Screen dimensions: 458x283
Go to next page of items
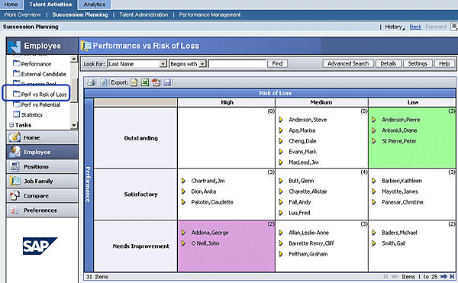point(443,277)
